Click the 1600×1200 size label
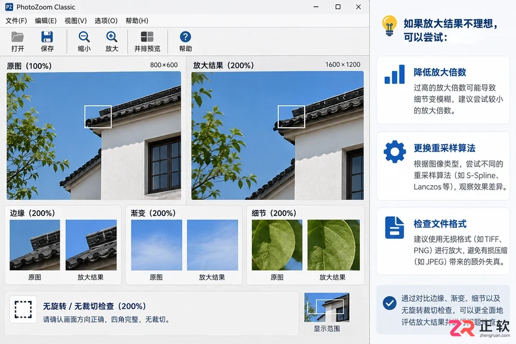The image size is (516, 344). click(x=343, y=64)
